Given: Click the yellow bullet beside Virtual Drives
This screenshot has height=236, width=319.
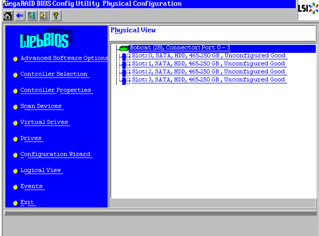Looking at the screenshot, I should (15, 123).
